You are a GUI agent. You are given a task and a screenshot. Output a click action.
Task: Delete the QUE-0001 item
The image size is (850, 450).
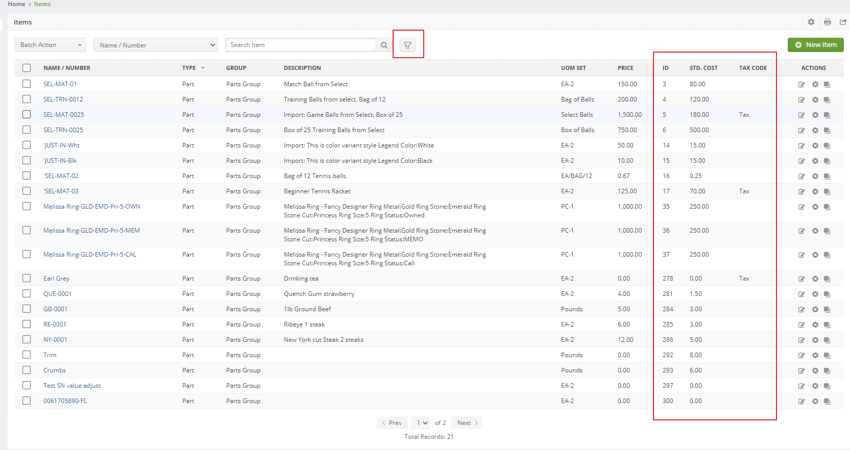point(815,294)
